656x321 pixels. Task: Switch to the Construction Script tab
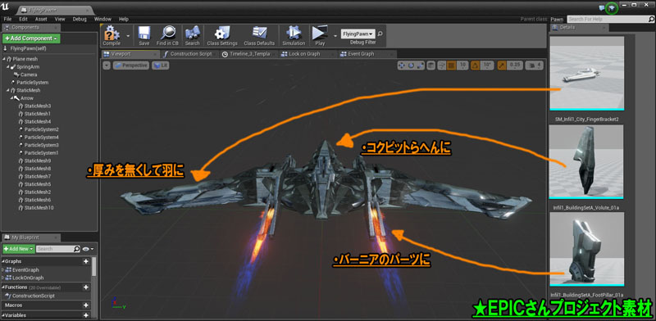pyautogui.click(x=189, y=54)
